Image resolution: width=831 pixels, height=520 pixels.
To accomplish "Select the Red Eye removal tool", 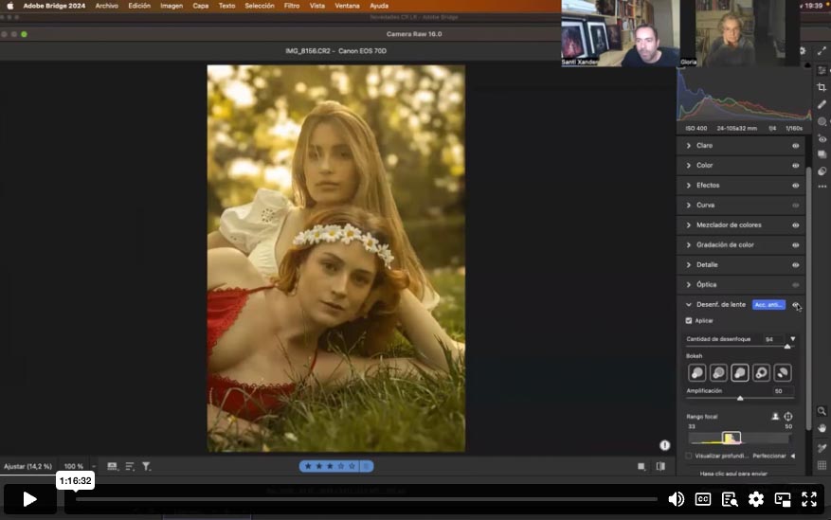I will point(822,138).
